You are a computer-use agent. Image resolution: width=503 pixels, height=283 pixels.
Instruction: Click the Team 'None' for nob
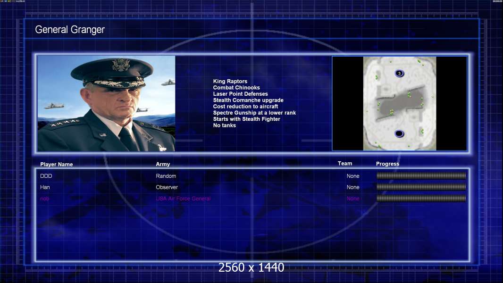point(353,199)
